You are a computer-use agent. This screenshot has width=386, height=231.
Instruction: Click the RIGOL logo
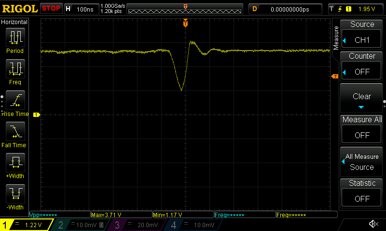pos(20,9)
